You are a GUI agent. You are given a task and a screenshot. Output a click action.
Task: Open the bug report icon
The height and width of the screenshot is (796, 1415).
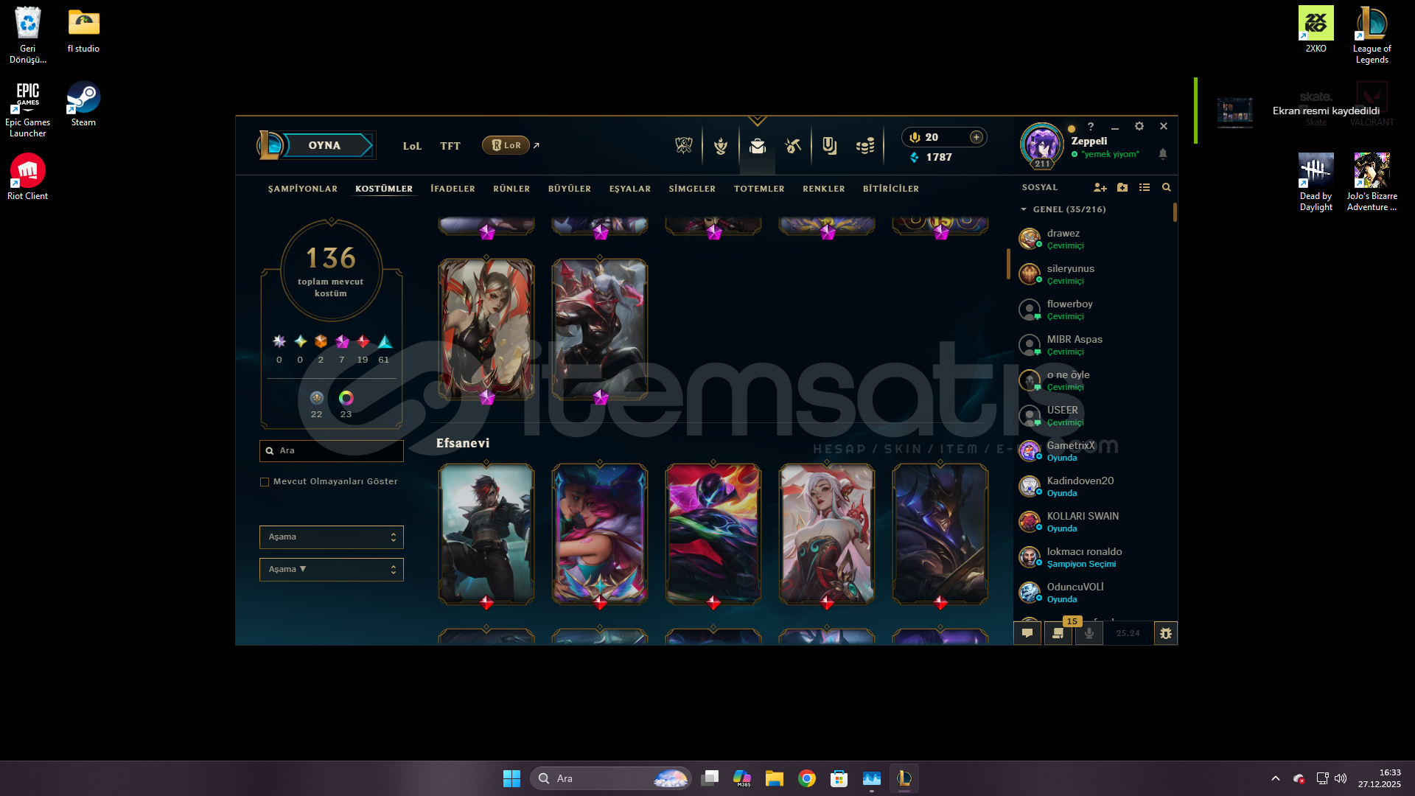[x=1165, y=633]
